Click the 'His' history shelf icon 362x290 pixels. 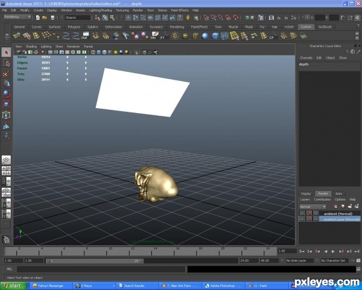[154, 36]
